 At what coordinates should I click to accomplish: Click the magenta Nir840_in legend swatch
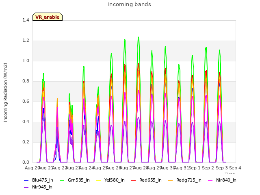tap(210, 180)
